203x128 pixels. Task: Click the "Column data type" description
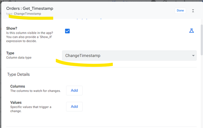coord(19,57)
